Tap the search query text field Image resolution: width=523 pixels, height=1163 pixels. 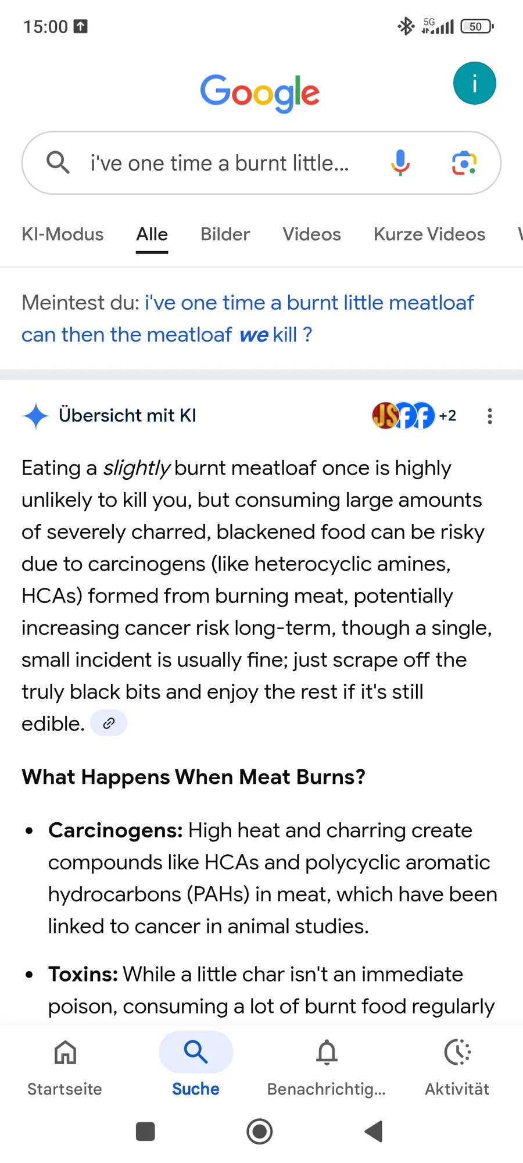tap(220, 163)
